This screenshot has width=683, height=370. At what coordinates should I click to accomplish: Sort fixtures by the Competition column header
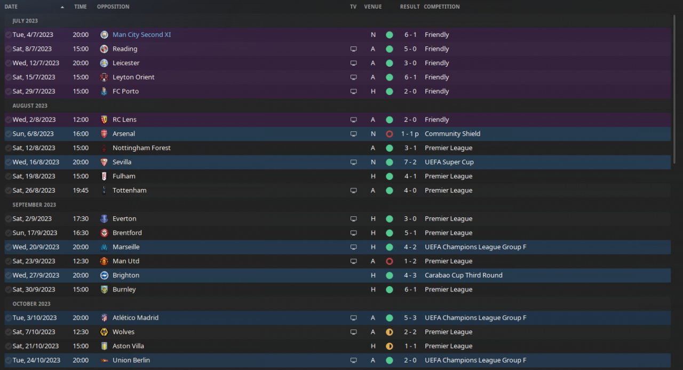coord(441,7)
